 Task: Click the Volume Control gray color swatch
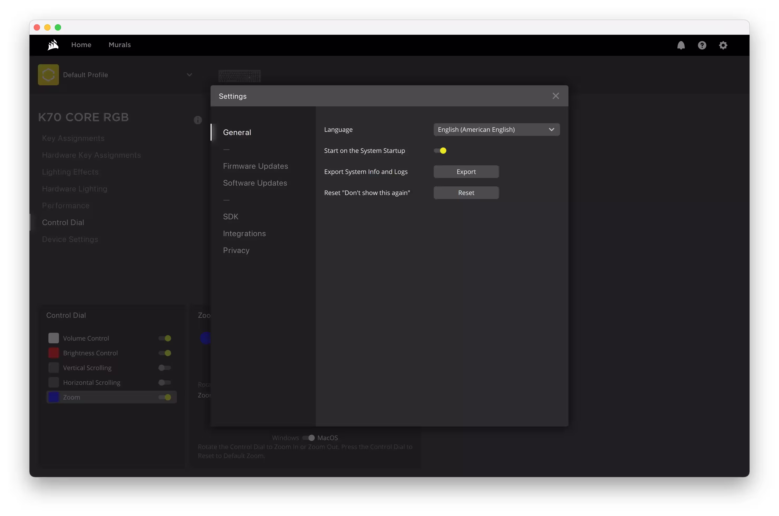[54, 338]
